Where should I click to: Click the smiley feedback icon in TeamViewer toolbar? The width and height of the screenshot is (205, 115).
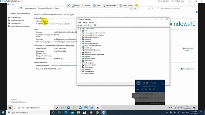click(x=136, y=5)
